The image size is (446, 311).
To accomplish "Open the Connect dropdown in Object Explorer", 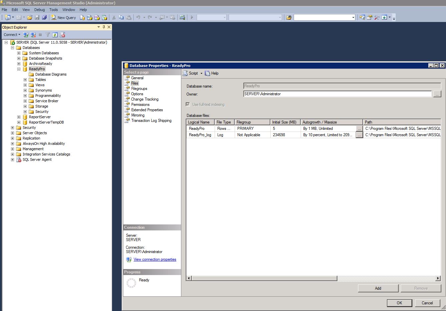I will point(12,35).
